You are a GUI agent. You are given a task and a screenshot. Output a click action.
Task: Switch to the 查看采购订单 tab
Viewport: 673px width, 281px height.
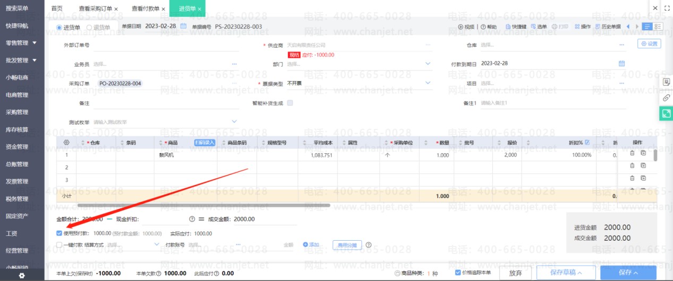(95, 8)
